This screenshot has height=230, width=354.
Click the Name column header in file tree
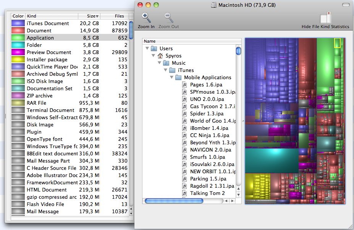point(191,41)
